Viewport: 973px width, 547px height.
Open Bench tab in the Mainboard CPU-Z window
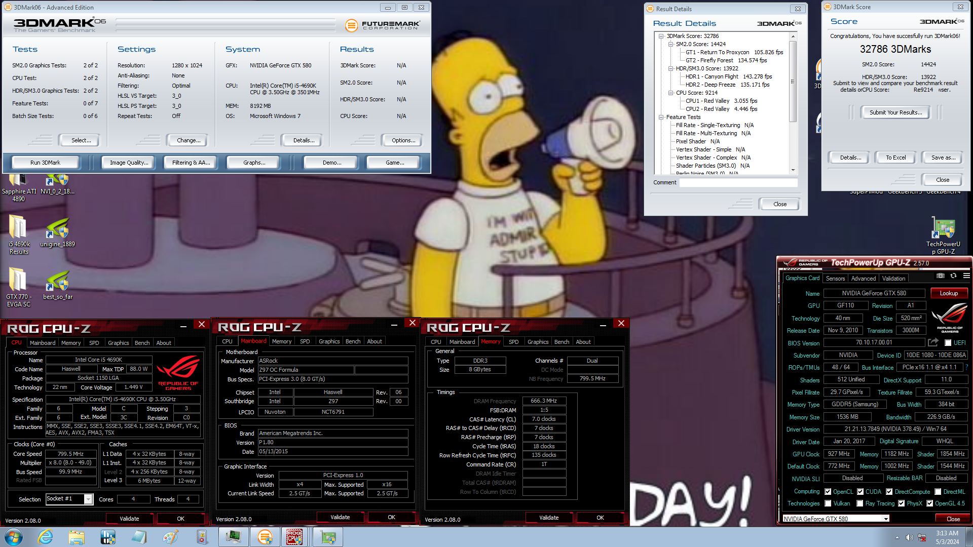coord(353,341)
